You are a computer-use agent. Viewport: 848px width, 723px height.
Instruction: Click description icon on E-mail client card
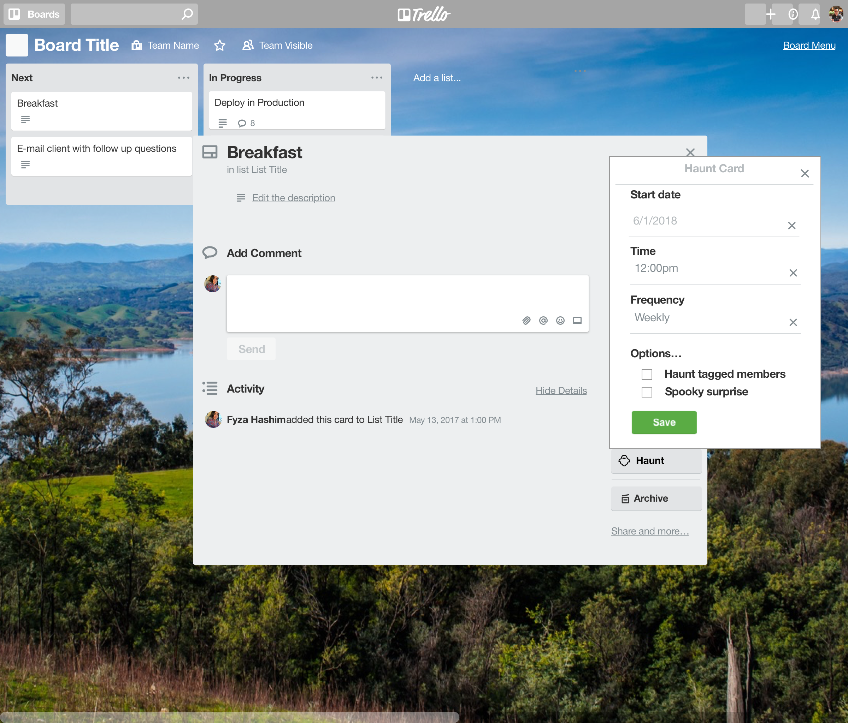[x=25, y=165]
